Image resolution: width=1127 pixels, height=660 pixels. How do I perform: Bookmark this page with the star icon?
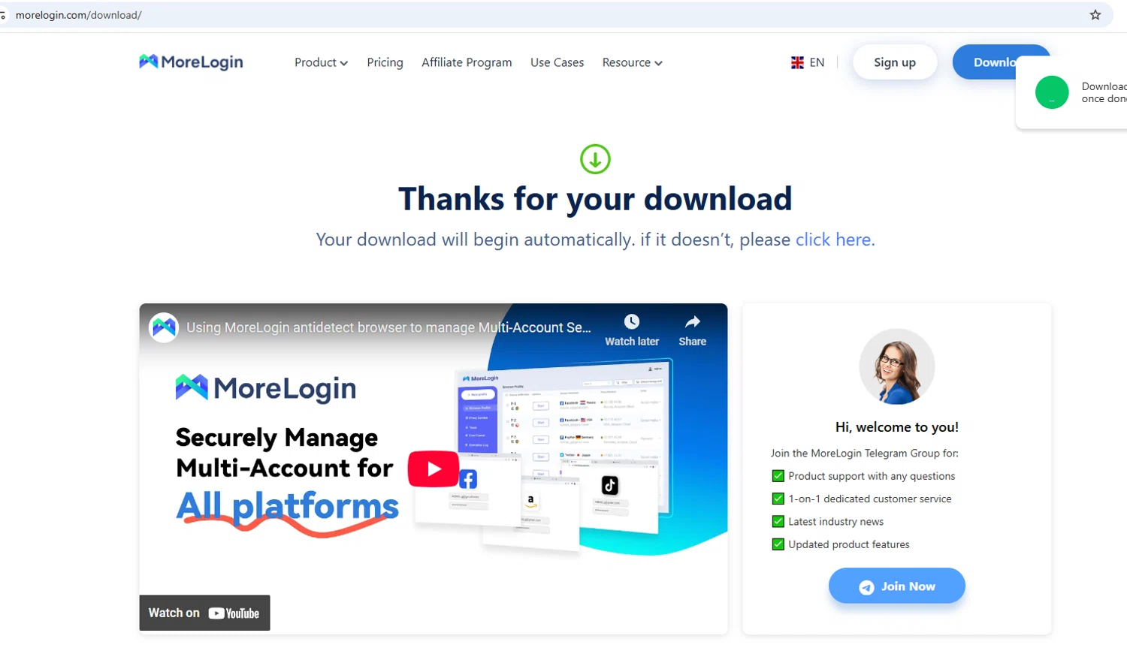1095,15
